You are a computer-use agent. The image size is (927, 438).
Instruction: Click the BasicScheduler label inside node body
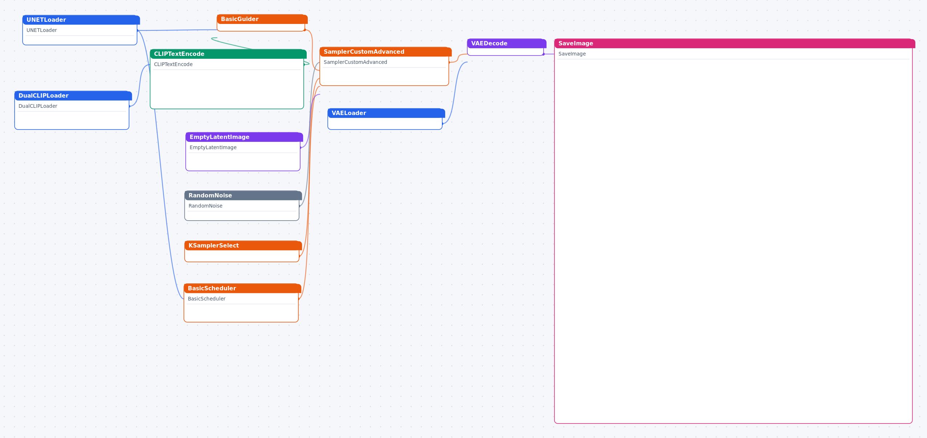tap(207, 299)
